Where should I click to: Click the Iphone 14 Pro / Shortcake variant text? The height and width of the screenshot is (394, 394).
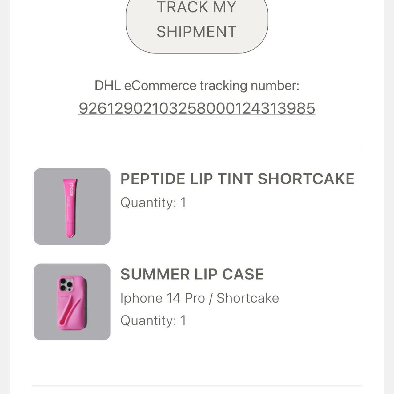(x=199, y=297)
